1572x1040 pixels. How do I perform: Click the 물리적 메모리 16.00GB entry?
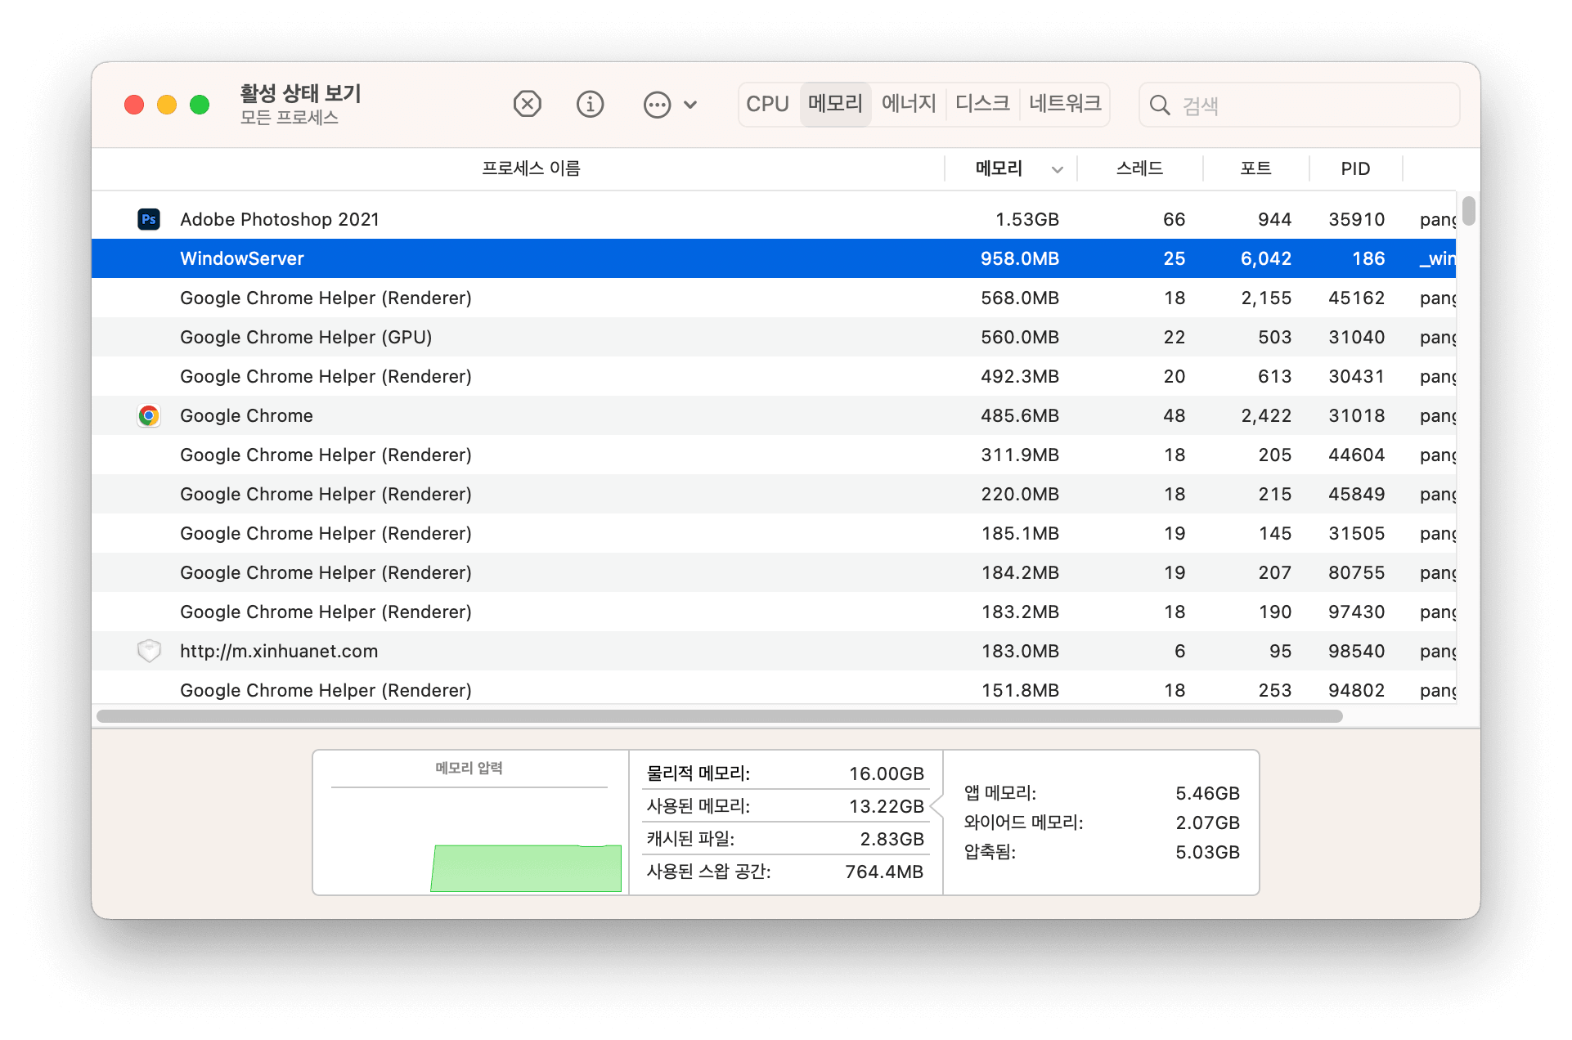click(785, 773)
